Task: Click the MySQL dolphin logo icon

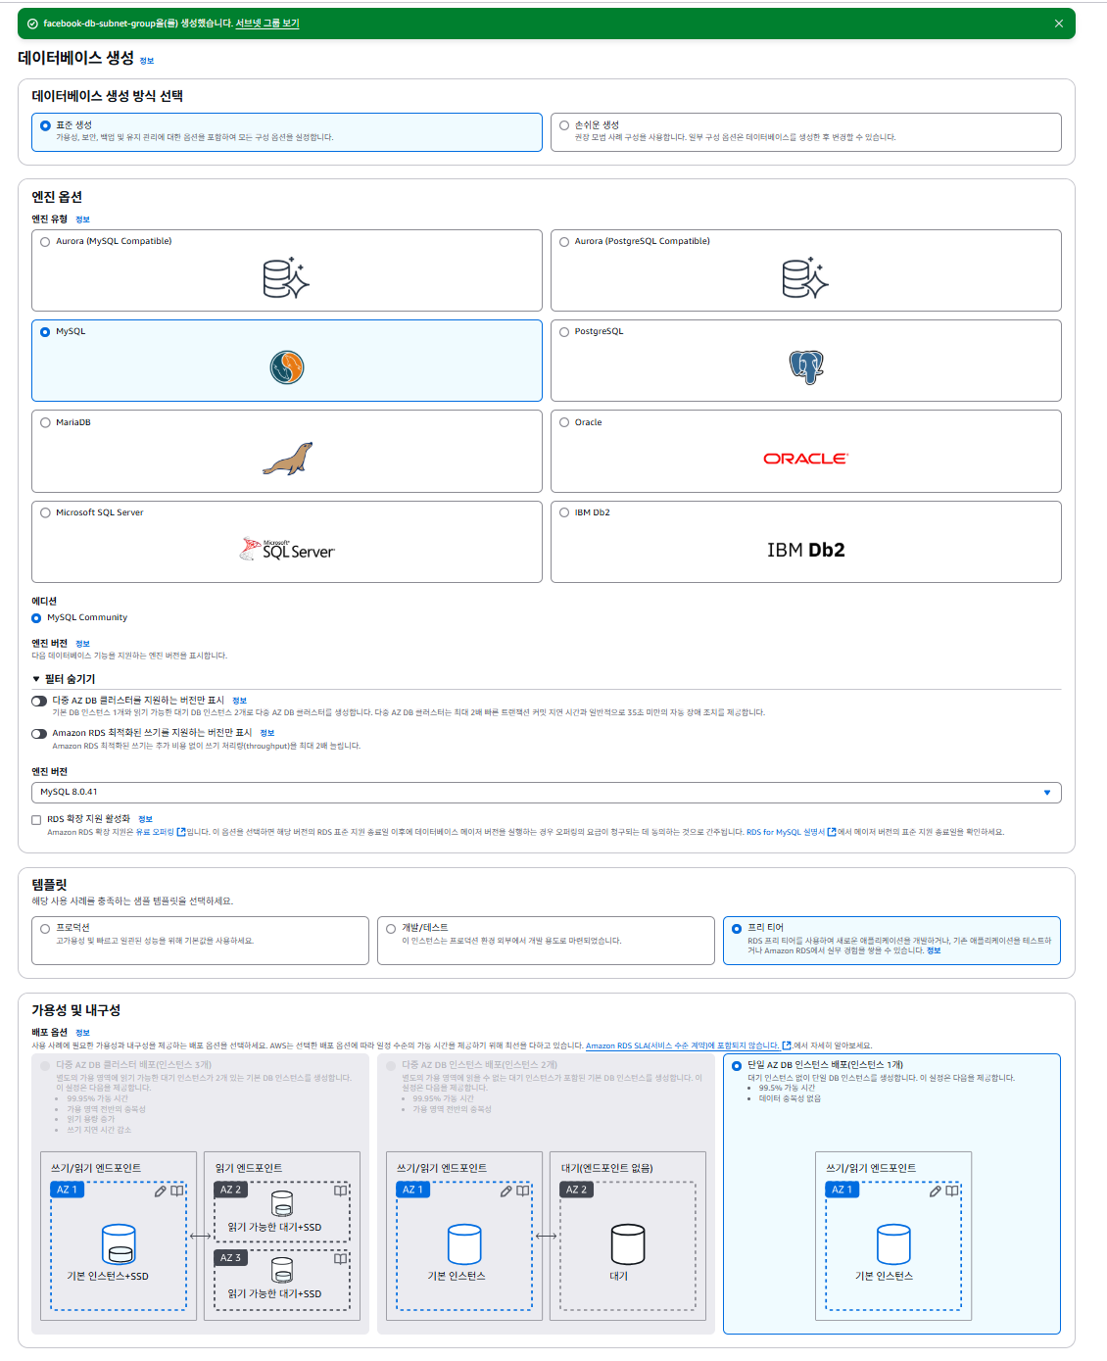Action: pos(287,368)
